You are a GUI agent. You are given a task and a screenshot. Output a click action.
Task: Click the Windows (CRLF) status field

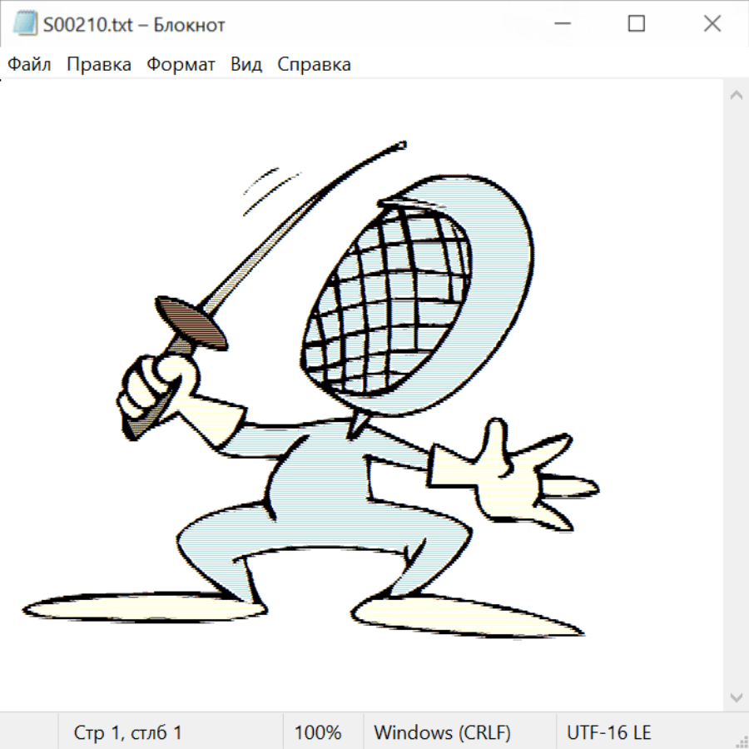click(442, 732)
